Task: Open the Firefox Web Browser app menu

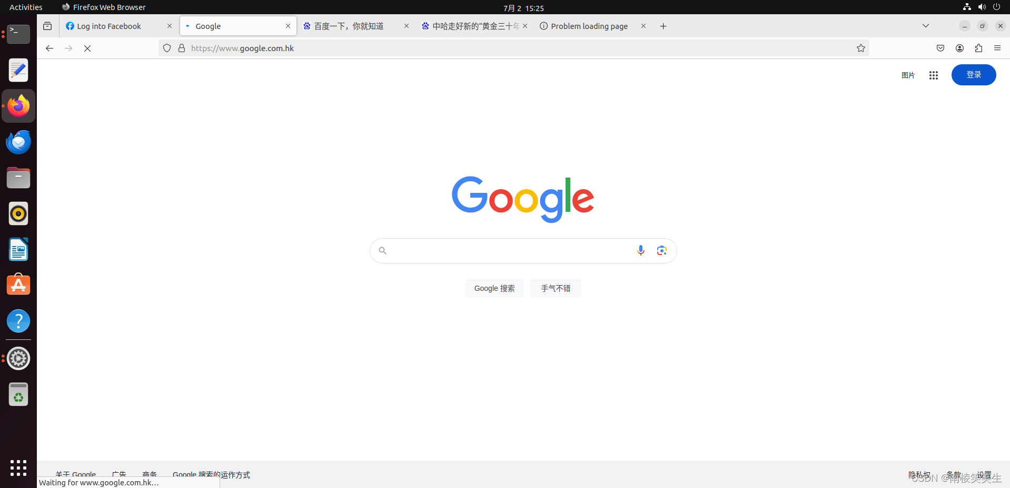Action: tap(104, 7)
